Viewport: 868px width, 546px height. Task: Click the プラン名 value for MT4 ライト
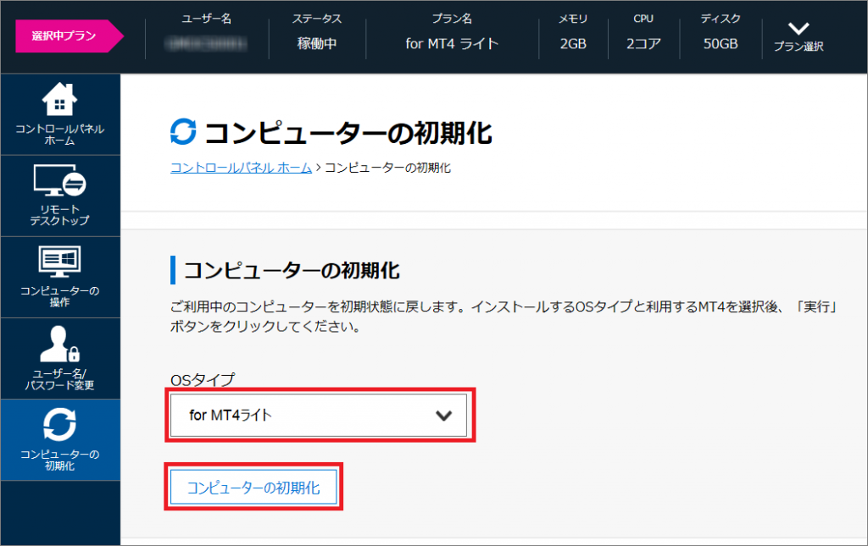[453, 44]
